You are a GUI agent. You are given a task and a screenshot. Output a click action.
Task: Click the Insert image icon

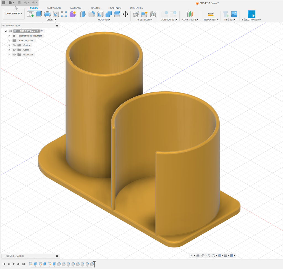click(234, 14)
